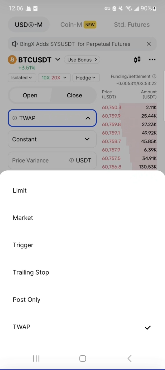Tap the announcement speaker icon
This screenshot has height=370, width=165.
coord(15,44)
